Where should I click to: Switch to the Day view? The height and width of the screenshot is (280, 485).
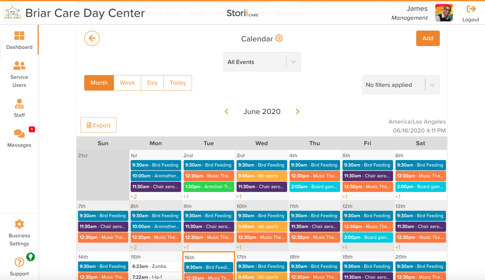(152, 83)
